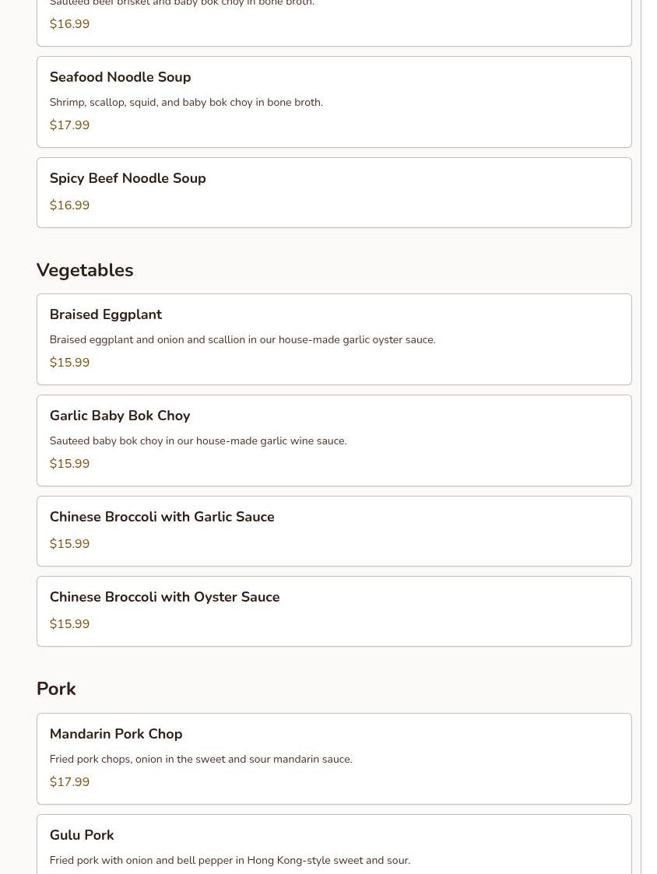The width and height of the screenshot is (657, 874).
Task: Open Garlic Baby Bok Choy item
Action: pos(120,416)
